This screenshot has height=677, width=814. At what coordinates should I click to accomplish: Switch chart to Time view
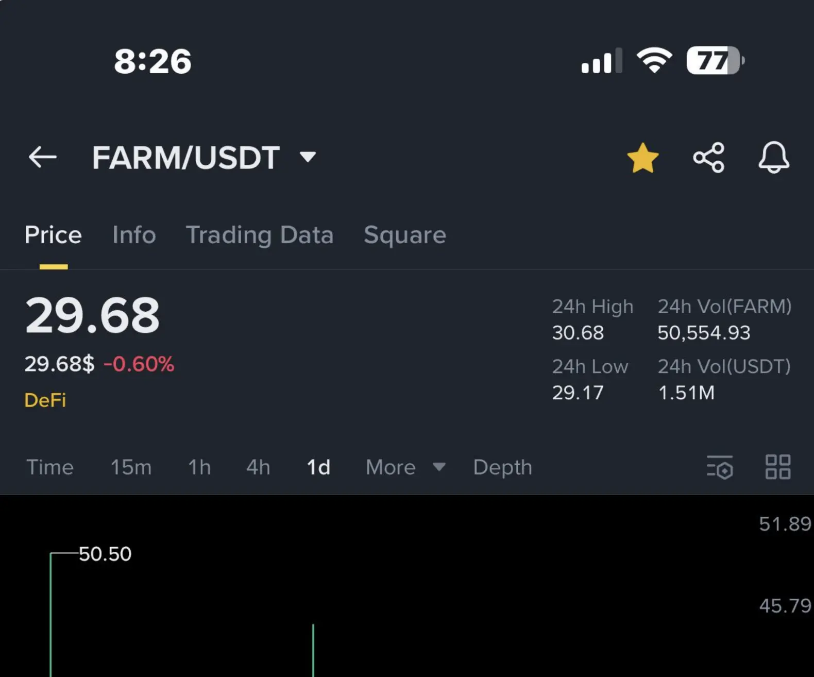[50, 467]
